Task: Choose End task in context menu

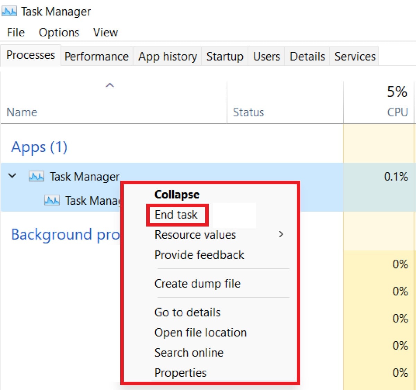Action: click(176, 215)
